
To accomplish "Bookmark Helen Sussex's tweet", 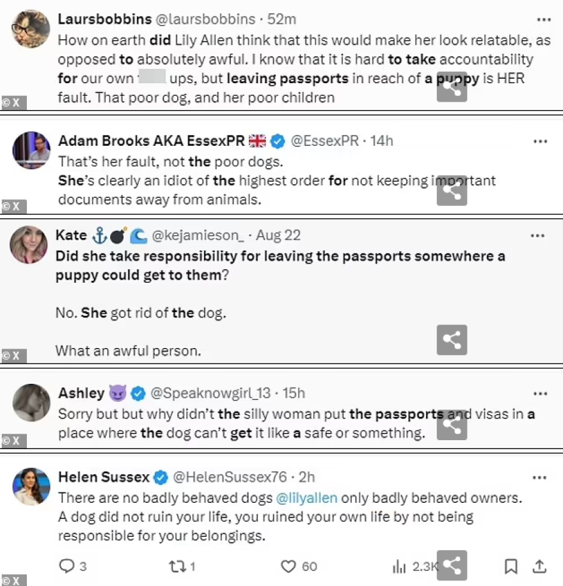I will [511, 566].
